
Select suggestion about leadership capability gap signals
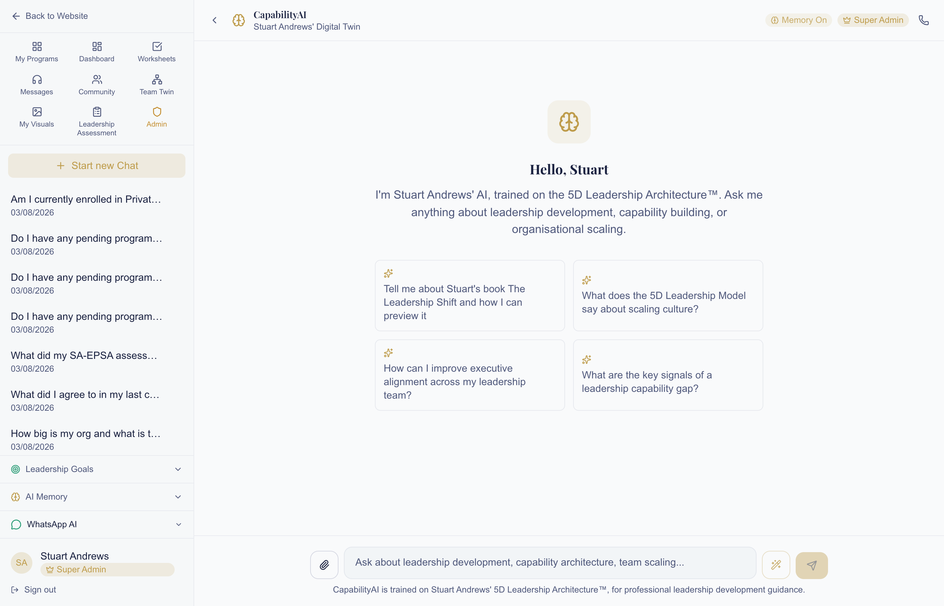668,375
